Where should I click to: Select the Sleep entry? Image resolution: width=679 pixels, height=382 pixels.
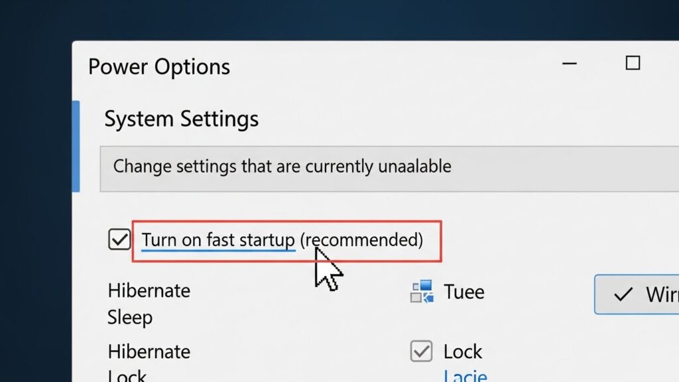[130, 317]
